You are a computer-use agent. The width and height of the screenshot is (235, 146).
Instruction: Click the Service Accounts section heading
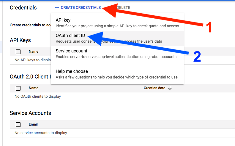pos(30,113)
